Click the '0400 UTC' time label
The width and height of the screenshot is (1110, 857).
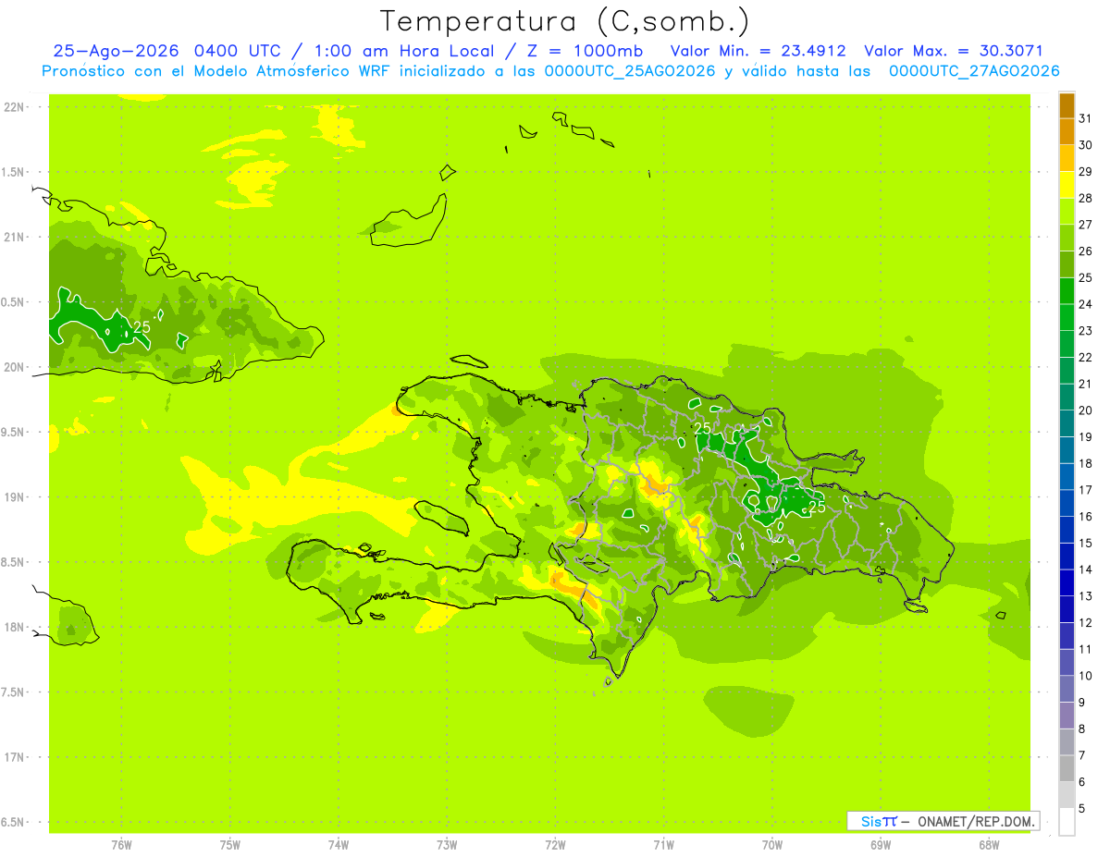pos(242,51)
